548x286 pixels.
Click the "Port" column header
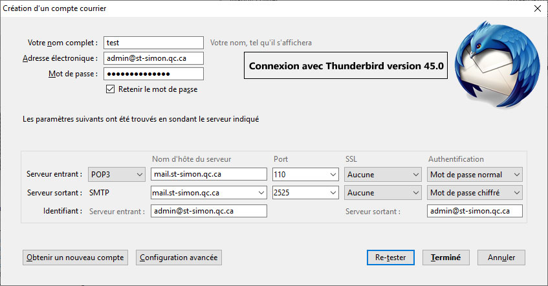click(281, 159)
